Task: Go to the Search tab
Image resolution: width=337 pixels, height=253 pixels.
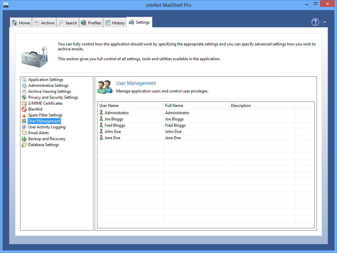Action: click(x=68, y=23)
